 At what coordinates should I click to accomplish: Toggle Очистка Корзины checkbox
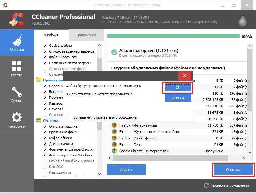(45, 126)
